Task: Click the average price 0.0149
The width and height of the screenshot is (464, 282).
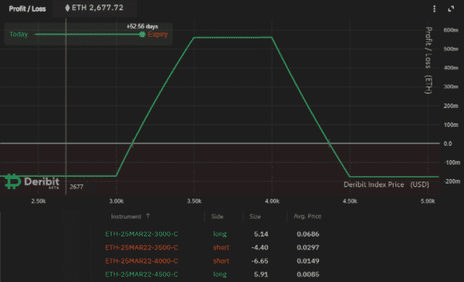Action: [307, 261]
